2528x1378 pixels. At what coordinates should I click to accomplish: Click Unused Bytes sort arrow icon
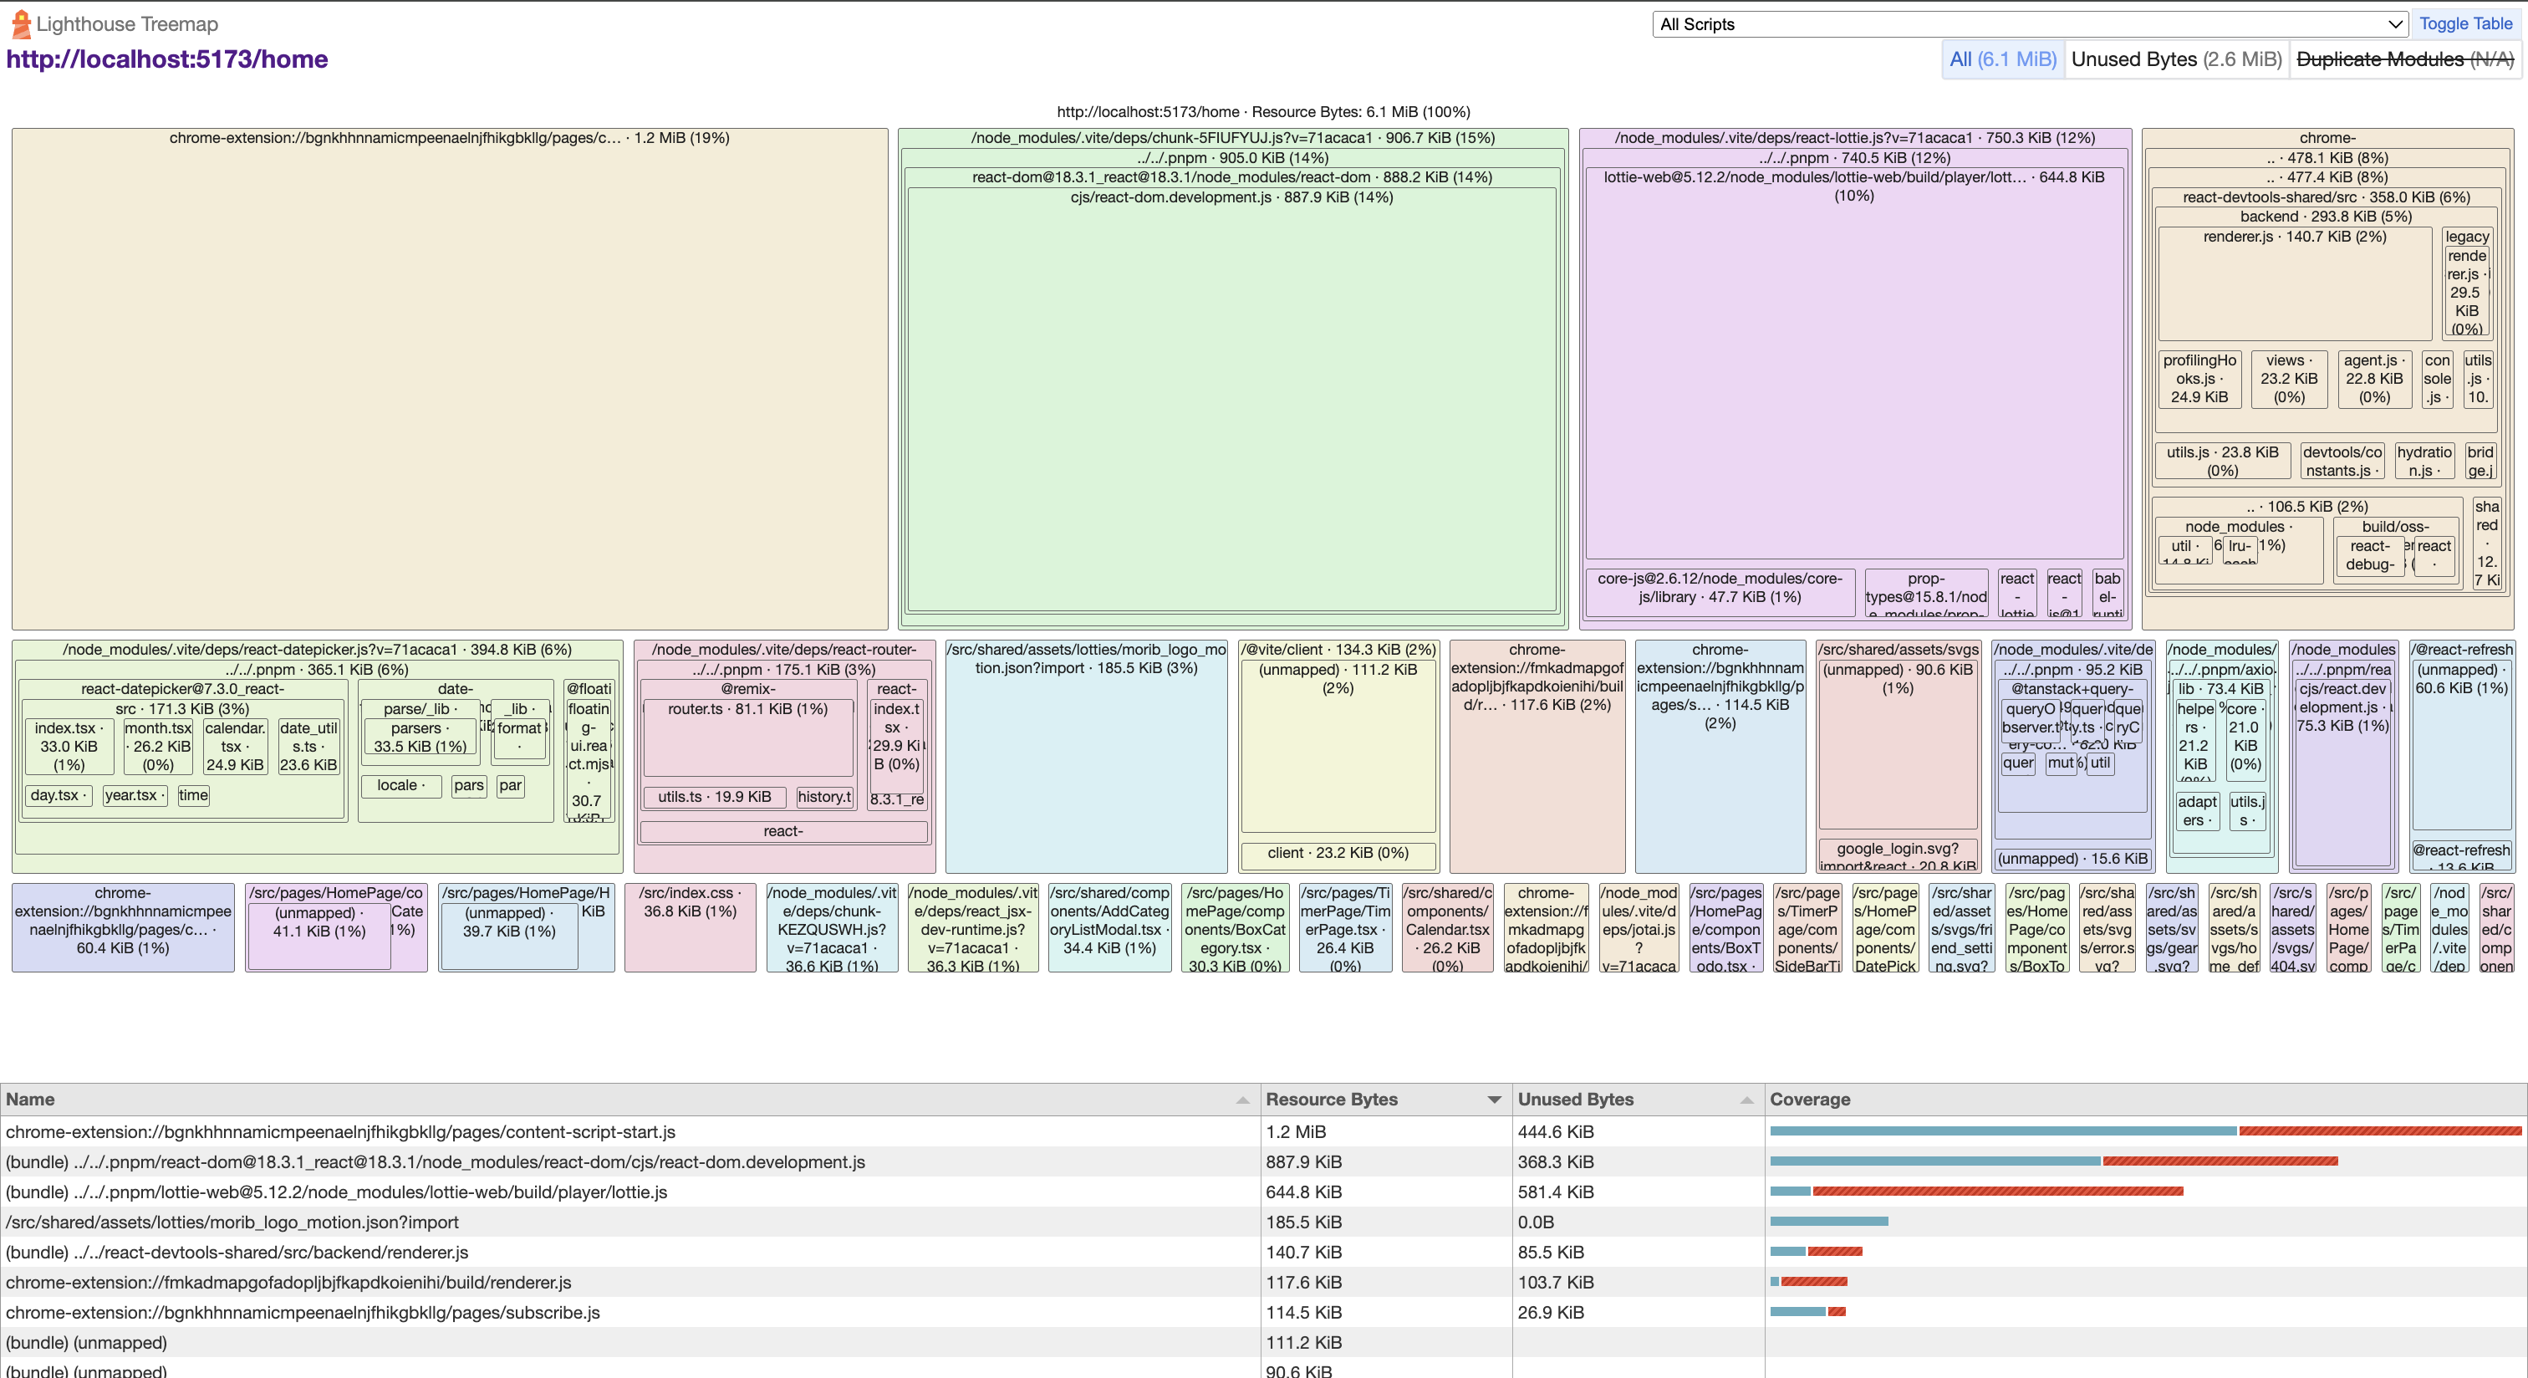1746,1100
